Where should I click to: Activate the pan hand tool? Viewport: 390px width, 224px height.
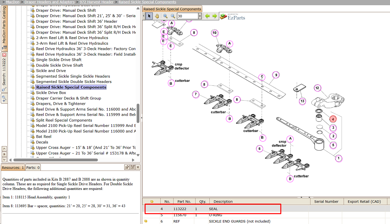tap(157, 16)
